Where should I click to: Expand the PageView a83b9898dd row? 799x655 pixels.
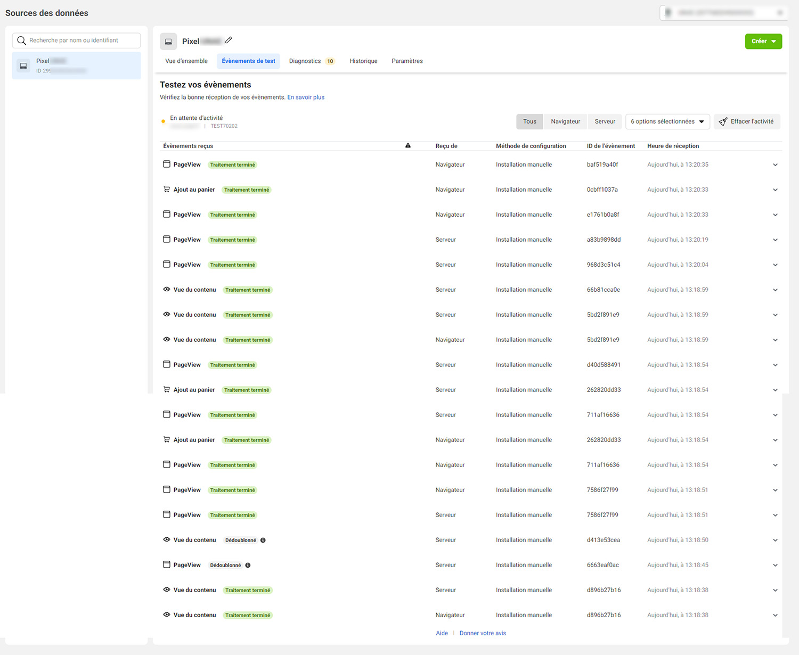tap(775, 240)
